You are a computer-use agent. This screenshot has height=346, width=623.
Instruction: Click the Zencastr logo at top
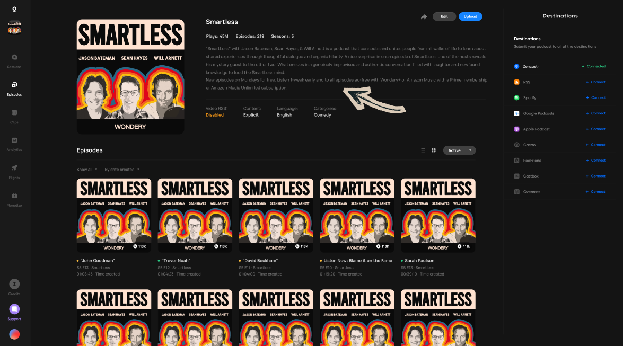pos(14,9)
